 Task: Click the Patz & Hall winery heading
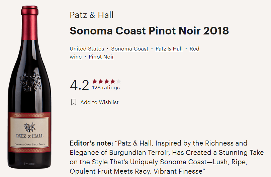pyautogui.click(x=91, y=15)
